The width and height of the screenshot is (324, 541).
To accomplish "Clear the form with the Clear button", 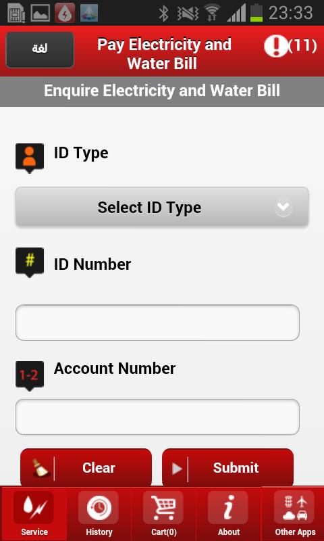I will [x=86, y=467].
